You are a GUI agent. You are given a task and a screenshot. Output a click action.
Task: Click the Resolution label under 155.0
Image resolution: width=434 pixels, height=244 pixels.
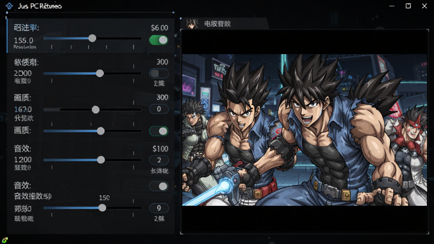(25, 47)
